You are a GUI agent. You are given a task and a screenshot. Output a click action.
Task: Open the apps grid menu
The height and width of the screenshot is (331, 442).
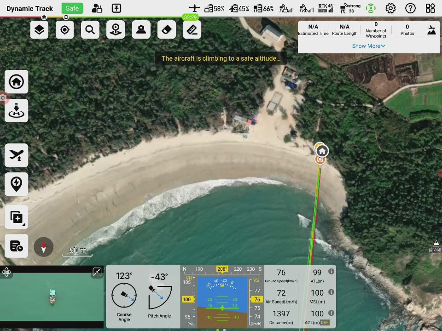pyautogui.click(x=430, y=8)
